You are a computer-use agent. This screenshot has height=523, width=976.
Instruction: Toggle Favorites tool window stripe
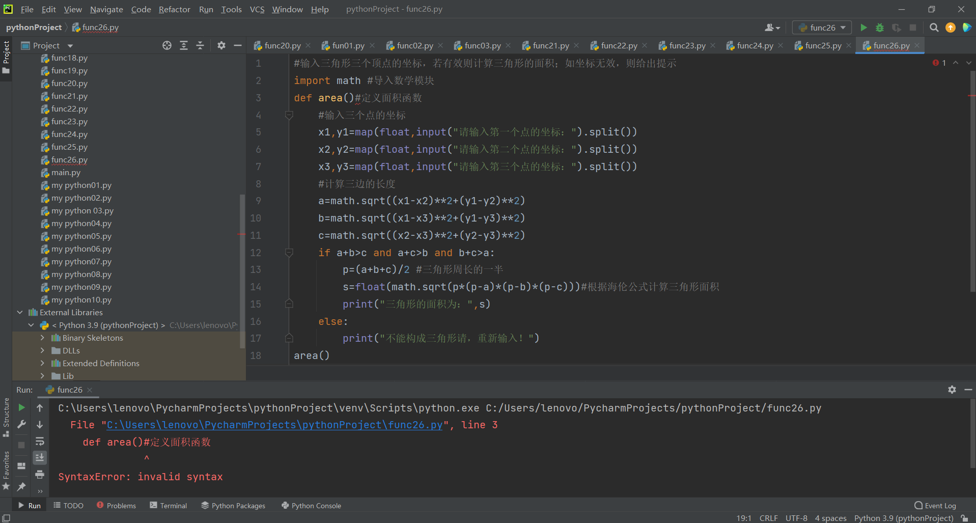(x=6, y=470)
